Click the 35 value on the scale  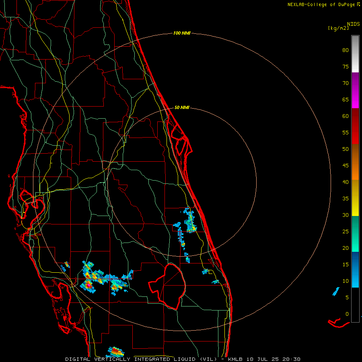coord(346,199)
